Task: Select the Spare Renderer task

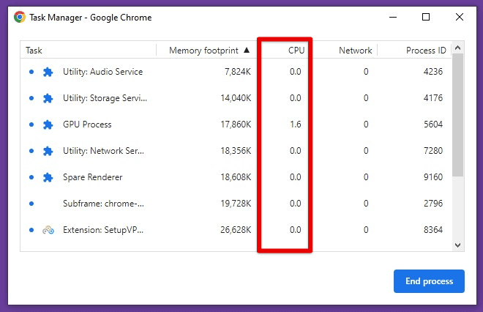Action: point(93,177)
